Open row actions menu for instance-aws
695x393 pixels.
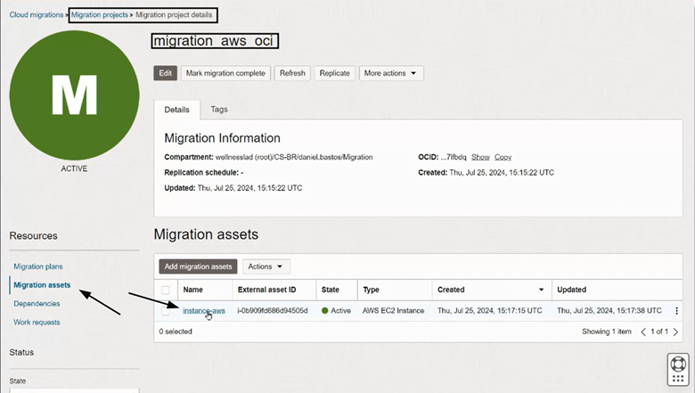[x=677, y=311]
